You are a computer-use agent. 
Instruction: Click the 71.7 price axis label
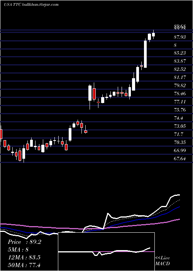[178, 134]
